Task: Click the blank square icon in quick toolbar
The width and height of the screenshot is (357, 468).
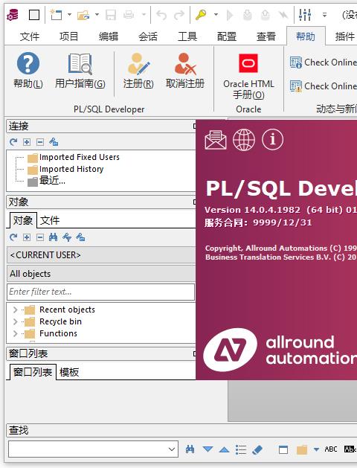Action: coord(34,14)
